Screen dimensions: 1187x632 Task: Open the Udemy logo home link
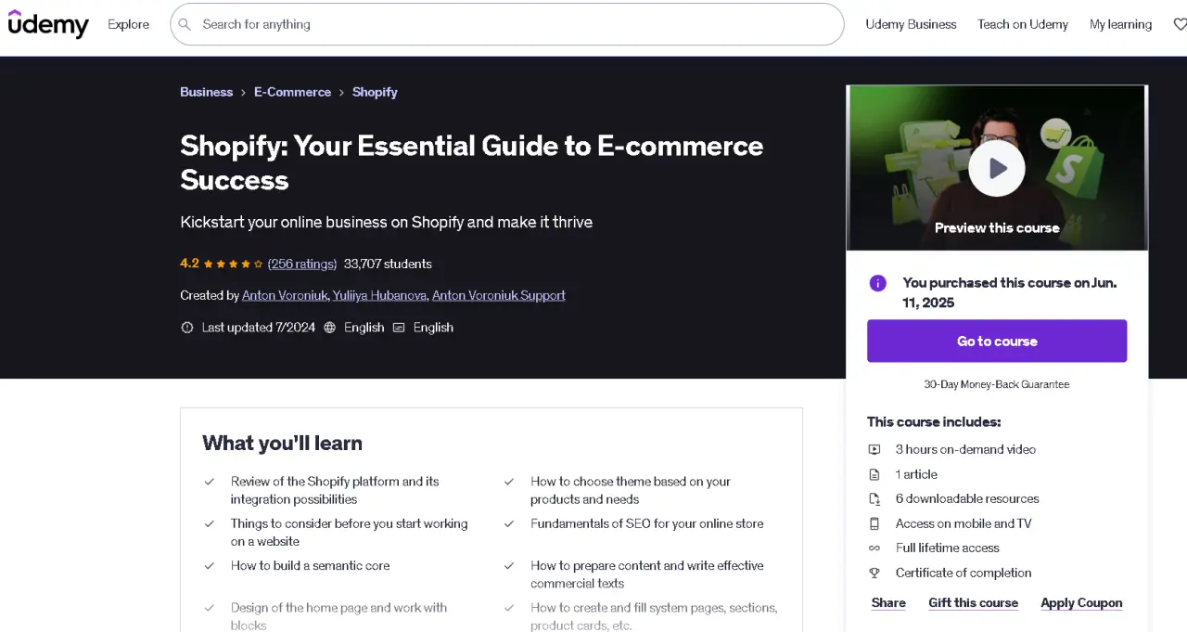48,24
